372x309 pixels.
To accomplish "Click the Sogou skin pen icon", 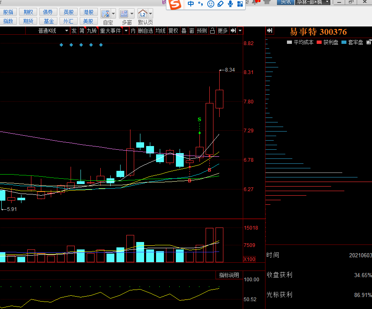I will coord(220,4).
